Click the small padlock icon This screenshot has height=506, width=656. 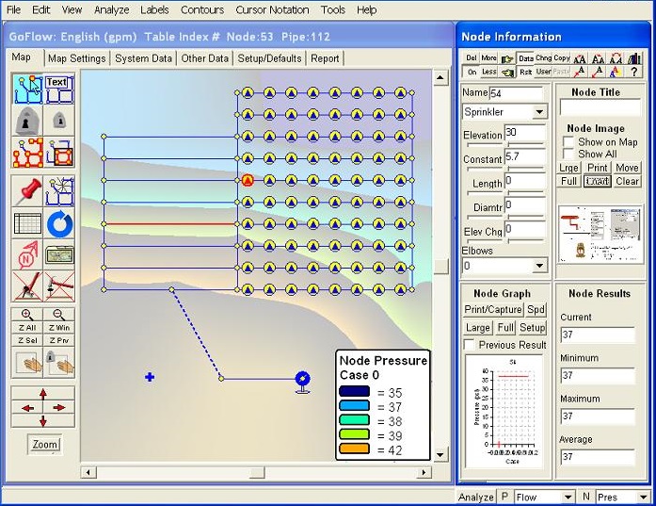point(59,121)
